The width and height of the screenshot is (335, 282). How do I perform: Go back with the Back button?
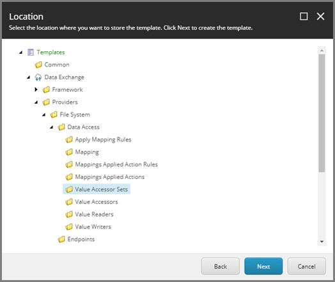coord(221,266)
